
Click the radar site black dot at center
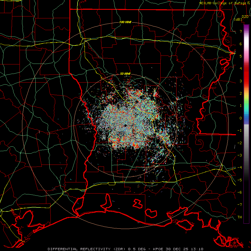tap(126, 126)
